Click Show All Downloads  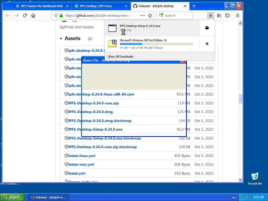click(120, 57)
